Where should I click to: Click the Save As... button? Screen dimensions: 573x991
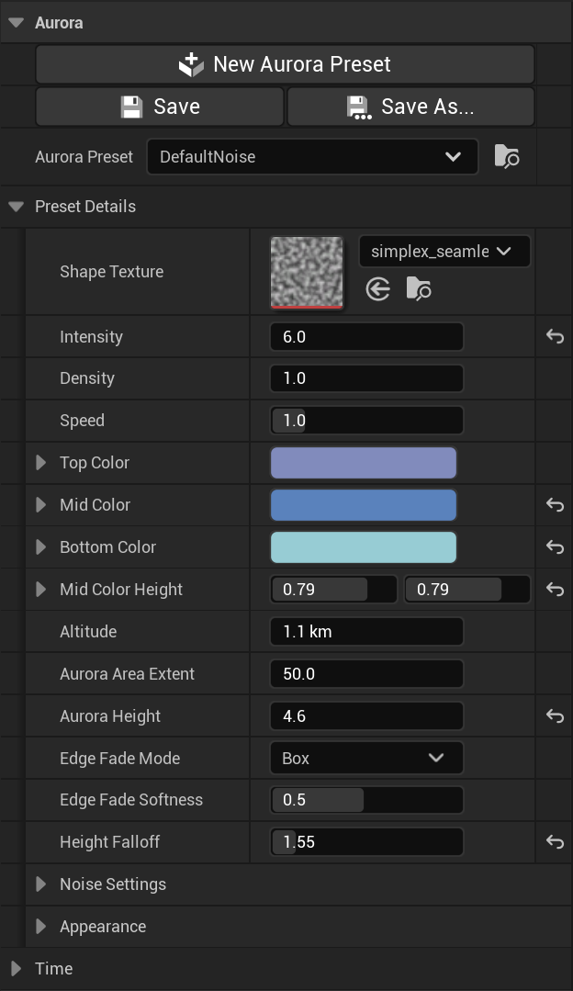click(x=410, y=107)
